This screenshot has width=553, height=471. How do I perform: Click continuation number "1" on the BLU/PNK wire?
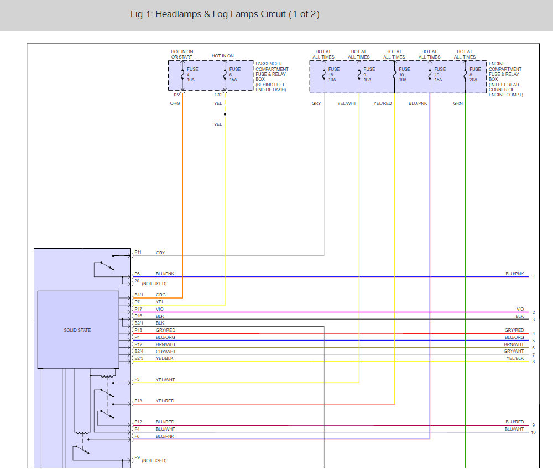(534, 277)
